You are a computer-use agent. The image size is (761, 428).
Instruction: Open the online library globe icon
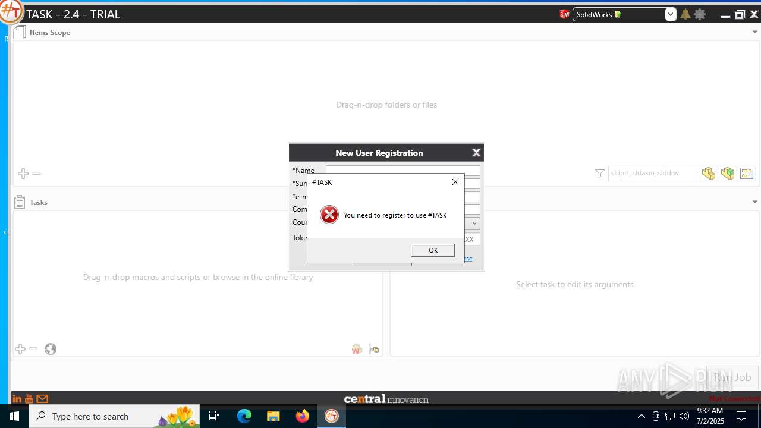coord(51,349)
